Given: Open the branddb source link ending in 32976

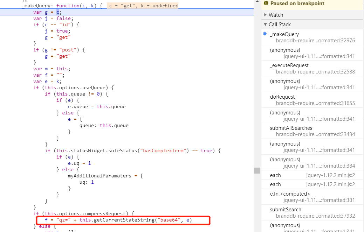Looking at the screenshot, I should click(x=315, y=41).
